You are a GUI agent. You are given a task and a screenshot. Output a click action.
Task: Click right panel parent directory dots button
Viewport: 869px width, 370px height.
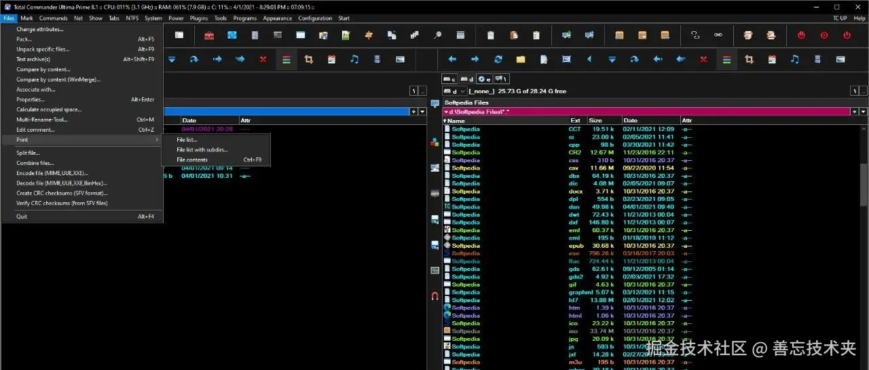coord(862,91)
